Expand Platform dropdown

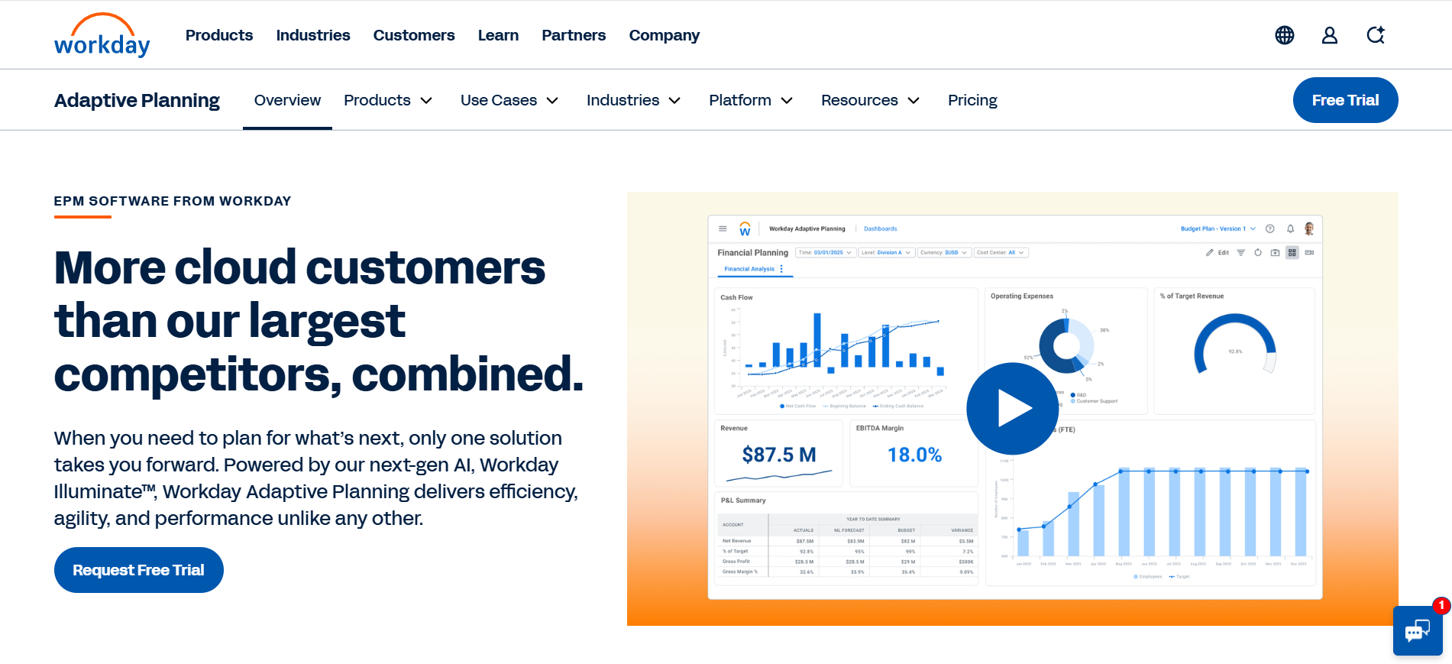(751, 100)
